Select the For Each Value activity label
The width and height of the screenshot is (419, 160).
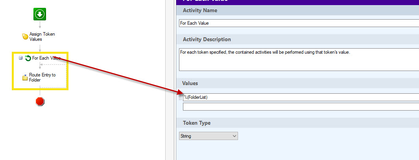[x=46, y=58]
